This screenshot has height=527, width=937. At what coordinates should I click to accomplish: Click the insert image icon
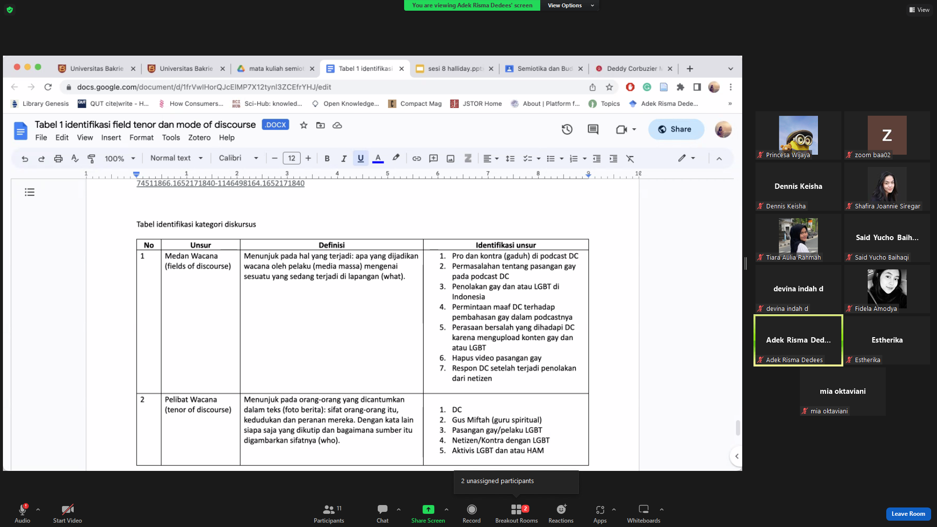pos(450,159)
